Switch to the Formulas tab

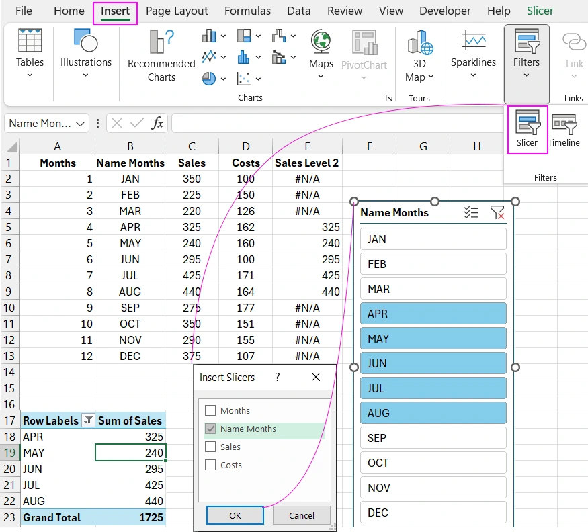247,11
